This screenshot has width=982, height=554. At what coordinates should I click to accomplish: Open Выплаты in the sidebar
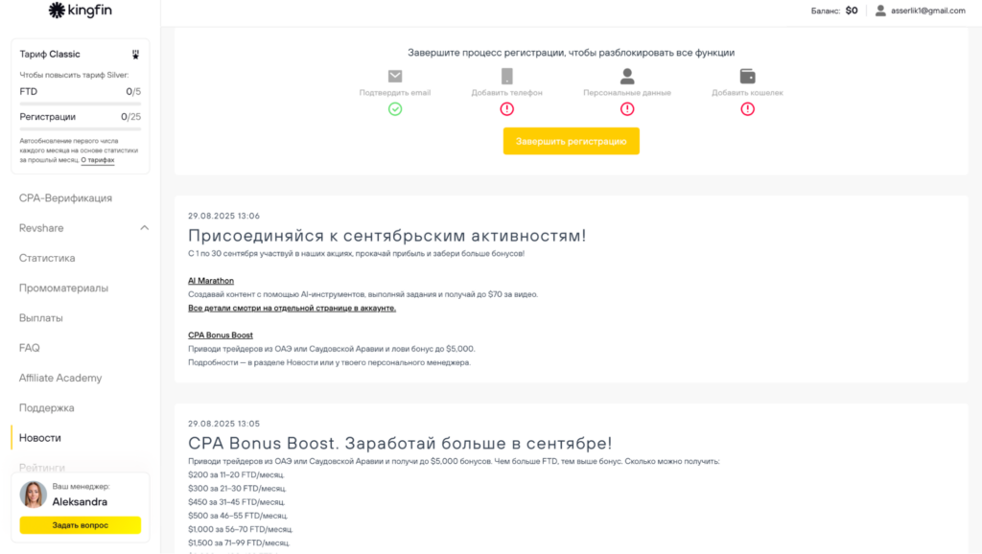pyautogui.click(x=40, y=318)
